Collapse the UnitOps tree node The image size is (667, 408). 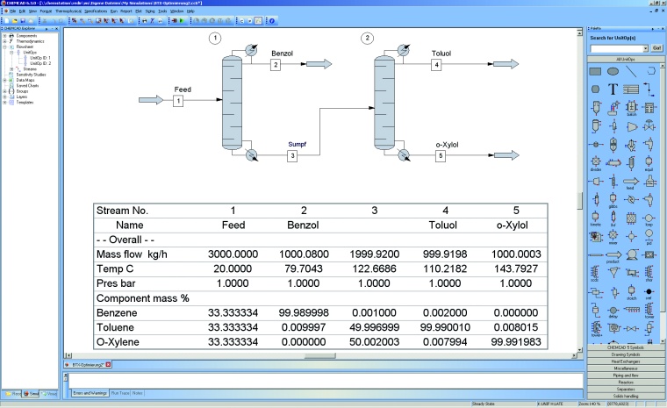coord(11,53)
